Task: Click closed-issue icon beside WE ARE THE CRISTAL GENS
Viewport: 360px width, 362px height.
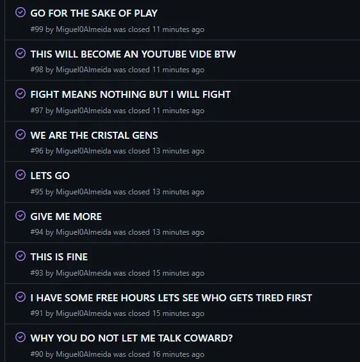Action: click(x=20, y=134)
